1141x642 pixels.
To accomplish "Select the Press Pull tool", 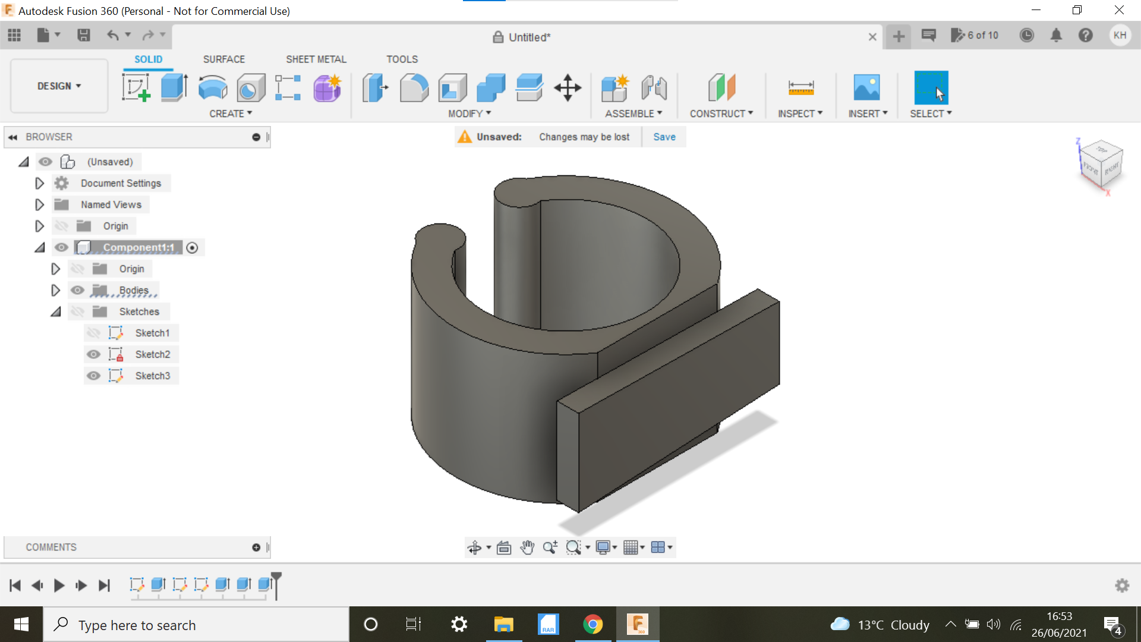I will [x=375, y=87].
